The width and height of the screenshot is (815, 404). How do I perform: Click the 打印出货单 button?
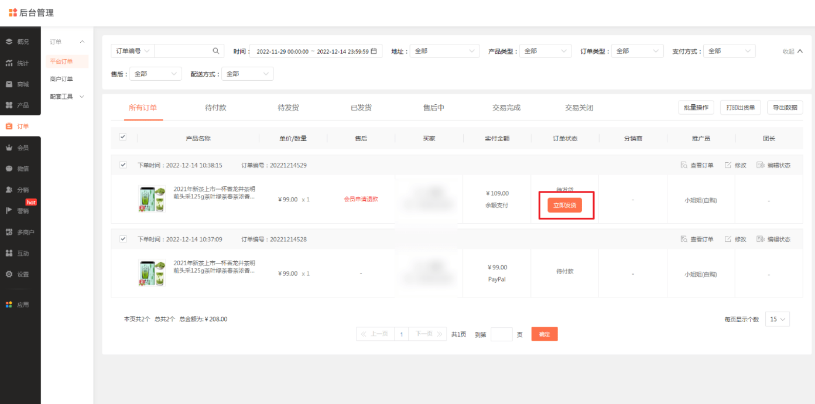click(740, 108)
